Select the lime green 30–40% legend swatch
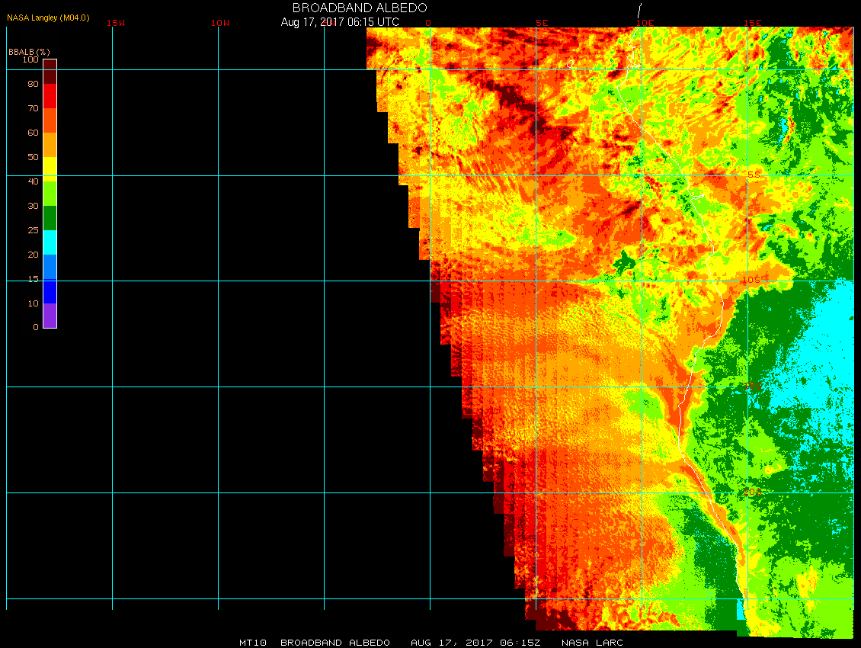Viewport: 861px width, 648px height. pos(50,194)
